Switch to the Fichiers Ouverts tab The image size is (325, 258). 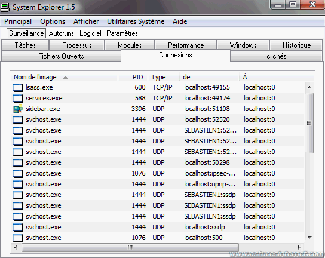click(x=61, y=56)
